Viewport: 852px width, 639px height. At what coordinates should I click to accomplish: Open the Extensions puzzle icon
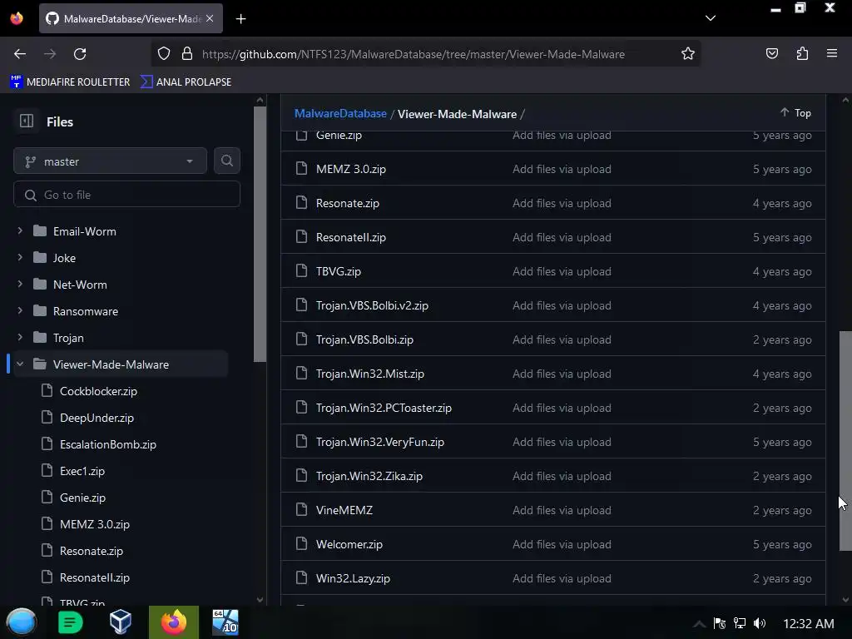pyautogui.click(x=802, y=53)
